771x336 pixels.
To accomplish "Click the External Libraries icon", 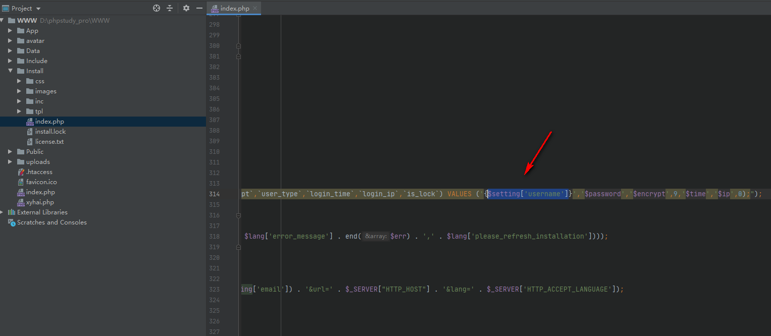I will click(12, 212).
